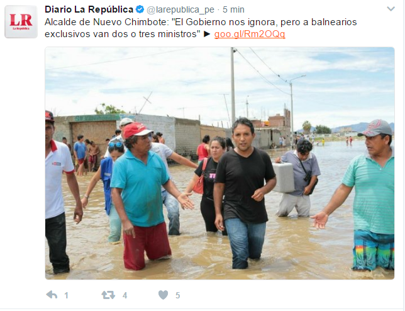Click the man in black shirt in photo

coord(244,193)
